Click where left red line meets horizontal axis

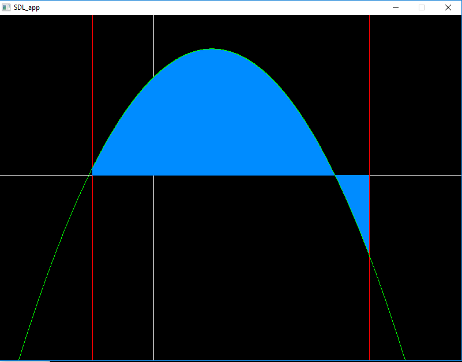click(92, 175)
